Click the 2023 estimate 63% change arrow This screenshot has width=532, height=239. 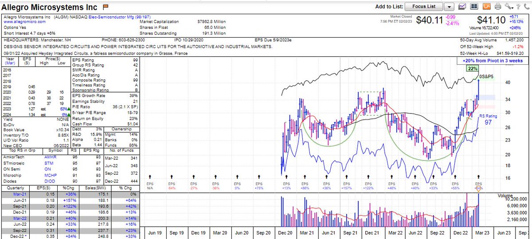[69, 108]
